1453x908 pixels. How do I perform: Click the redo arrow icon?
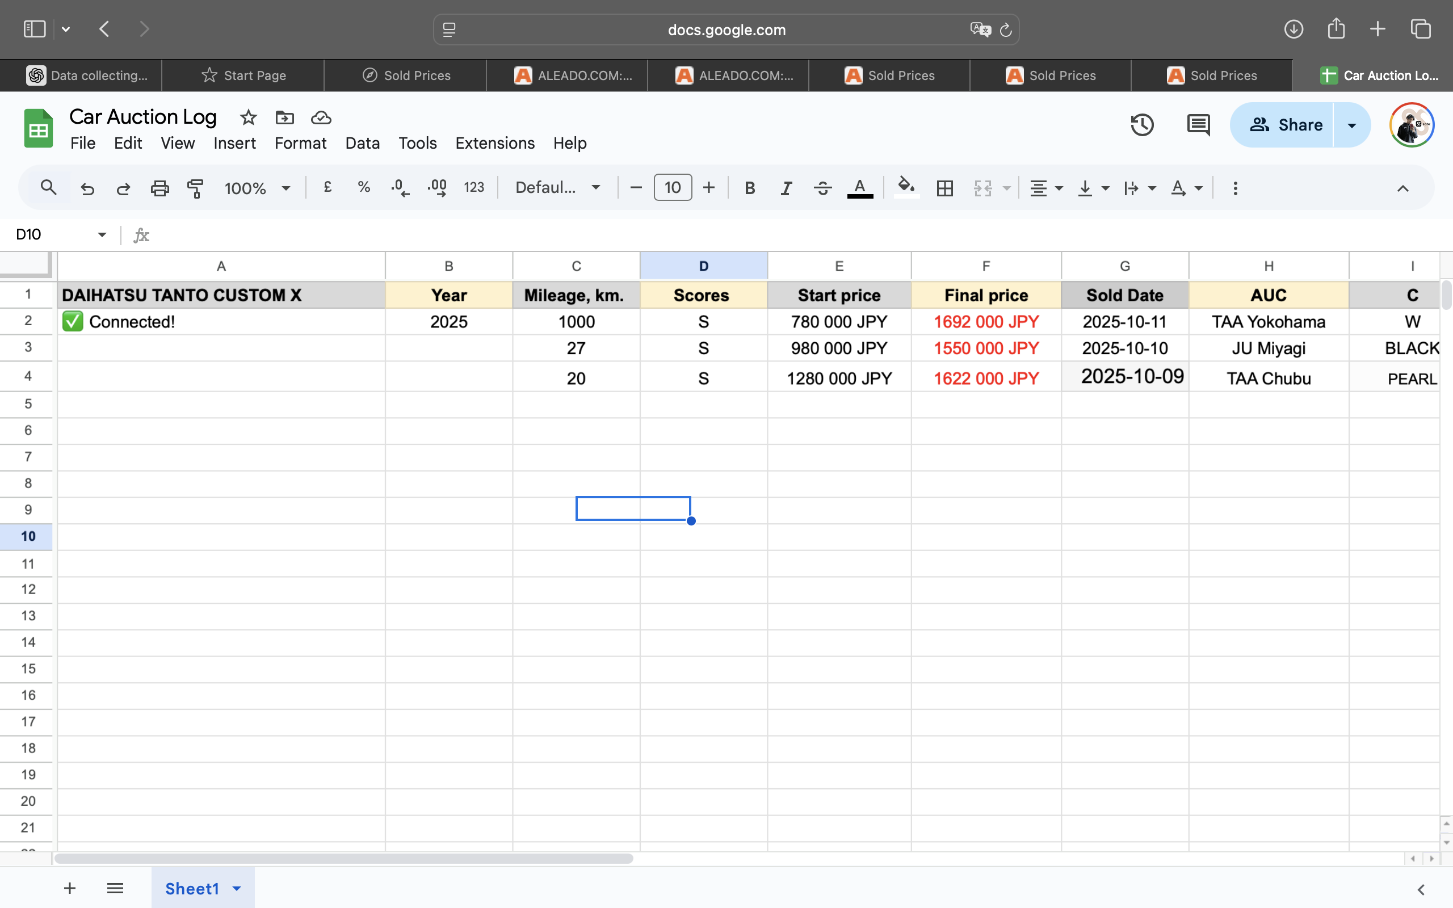coord(123,188)
